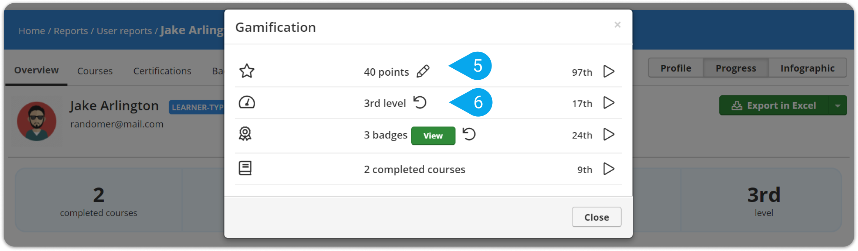Dismiss the dialog using the X icon
The width and height of the screenshot is (858, 251).
pos(617,25)
